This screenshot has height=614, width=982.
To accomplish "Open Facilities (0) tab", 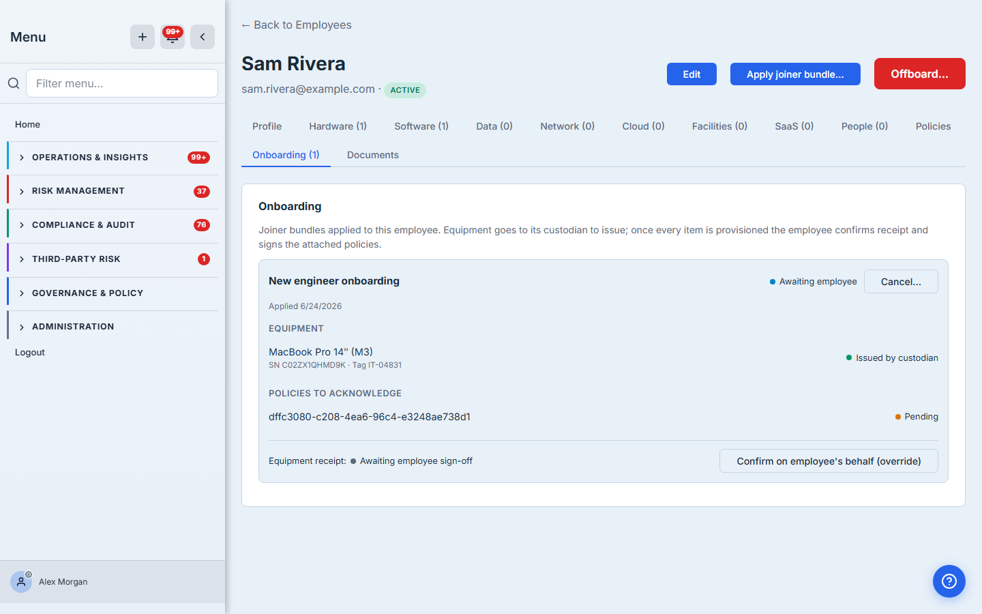I will pyautogui.click(x=719, y=126).
